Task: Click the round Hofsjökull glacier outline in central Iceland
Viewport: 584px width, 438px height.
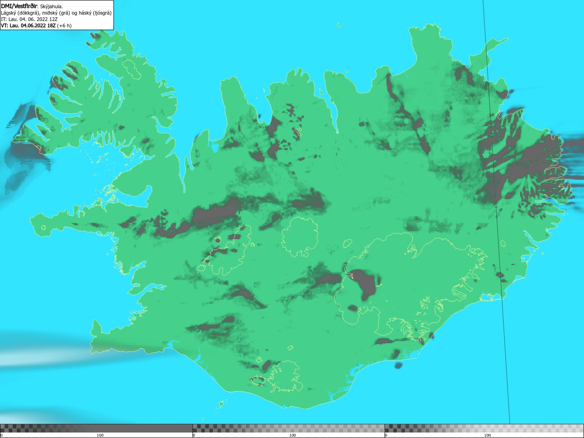Action: 300,237
